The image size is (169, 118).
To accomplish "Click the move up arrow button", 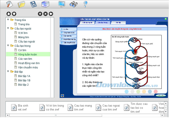I will tap(9, 14).
